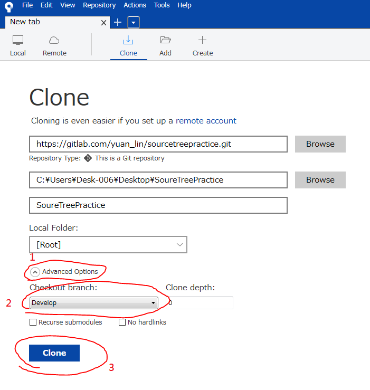This screenshot has height=390, width=370.
Task: Open the File menu
Action: click(x=27, y=5)
